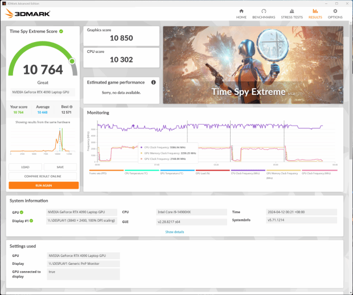Click COMPARE RESULT ONLINE
This screenshot has width=353, height=295.
(43, 176)
